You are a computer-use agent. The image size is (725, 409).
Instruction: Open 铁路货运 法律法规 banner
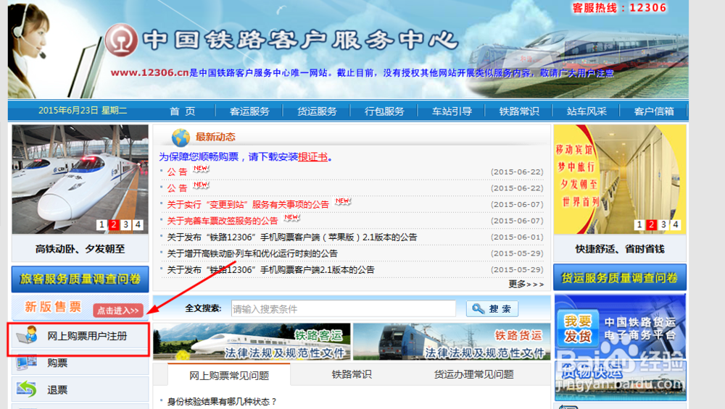pos(452,342)
